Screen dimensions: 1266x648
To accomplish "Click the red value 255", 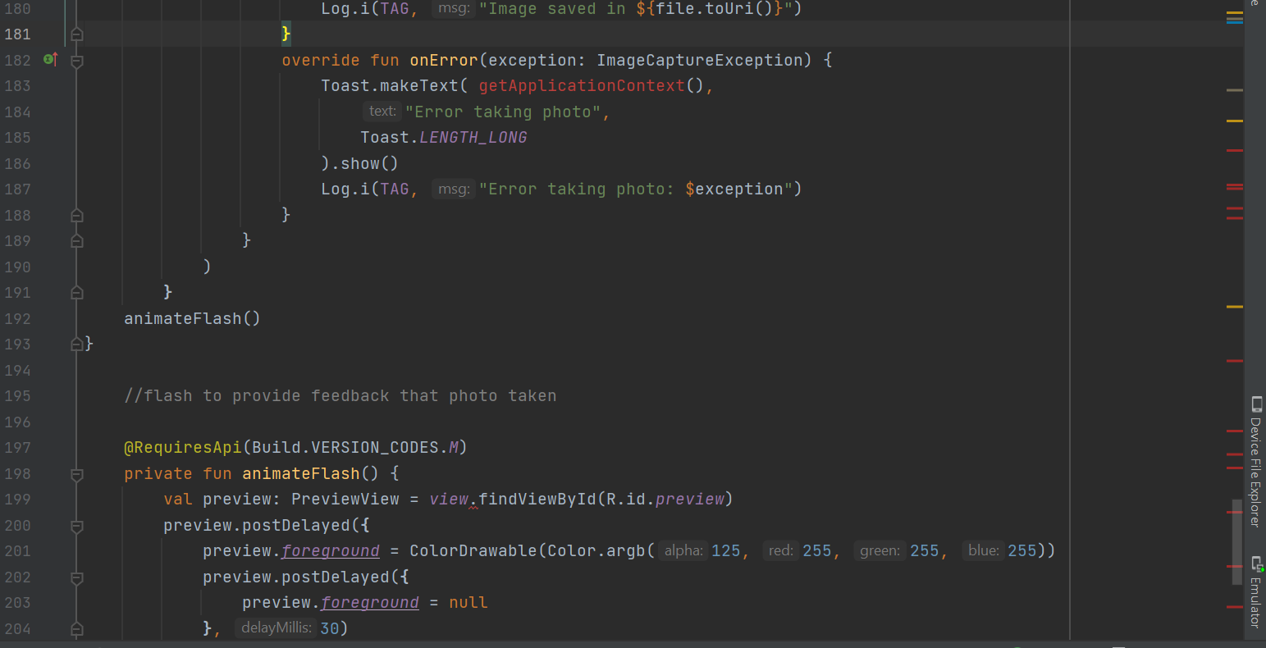I will coord(817,550).
